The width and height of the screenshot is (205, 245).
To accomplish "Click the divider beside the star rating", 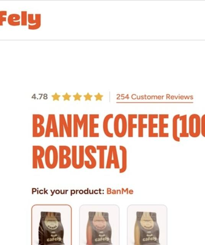I will pos(110,97).
